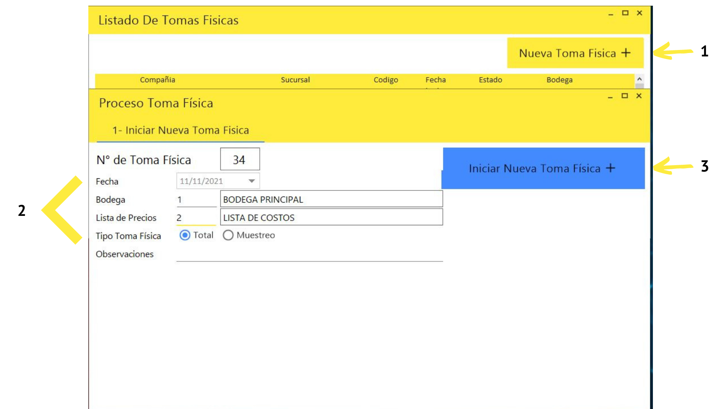Close the Listado De Tomas Fisicas window
The height and width of the screenshot is (409, 728).
tap(640, 13)
